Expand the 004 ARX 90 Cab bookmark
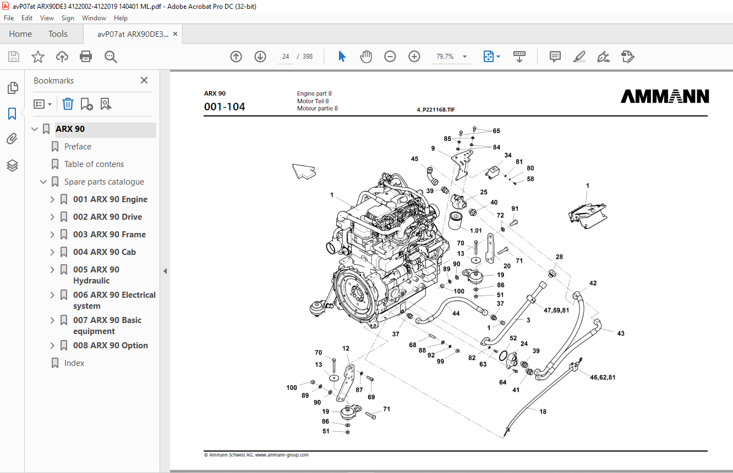This screenshot has width=733, height=473. click(x=52, y=252)
